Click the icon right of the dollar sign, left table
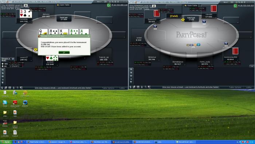 (6, 88)
